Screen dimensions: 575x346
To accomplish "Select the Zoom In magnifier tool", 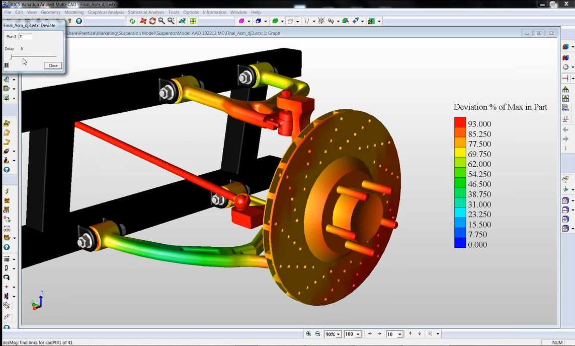I will (x=162, y=21).
